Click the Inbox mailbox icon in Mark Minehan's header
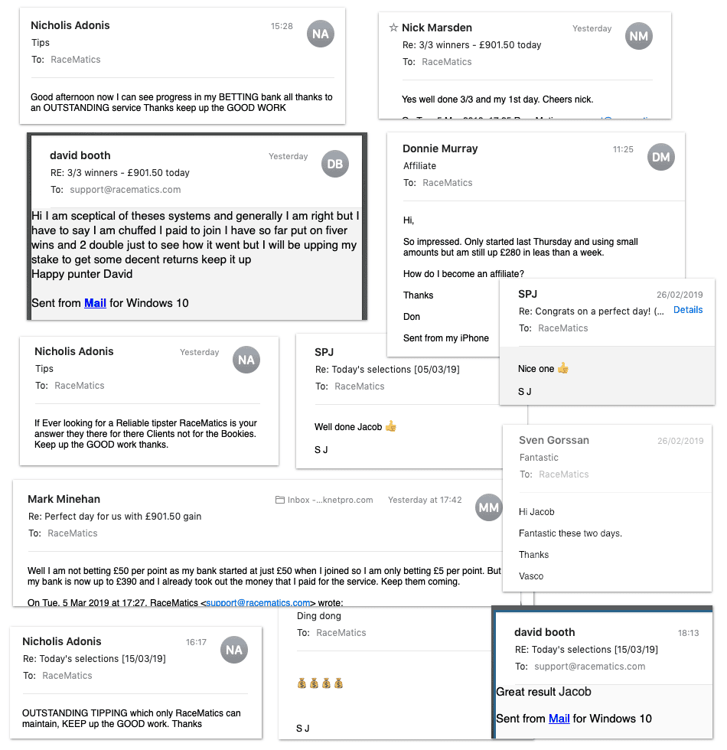 pos(282,499)
